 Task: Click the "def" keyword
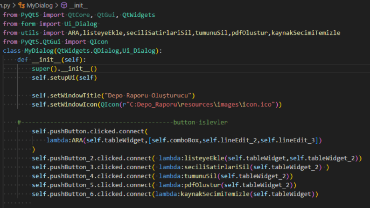click(23, 60)
